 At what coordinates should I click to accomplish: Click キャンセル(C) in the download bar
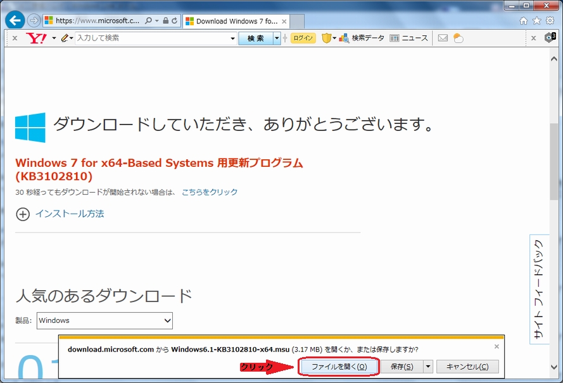tap(467, 367)
